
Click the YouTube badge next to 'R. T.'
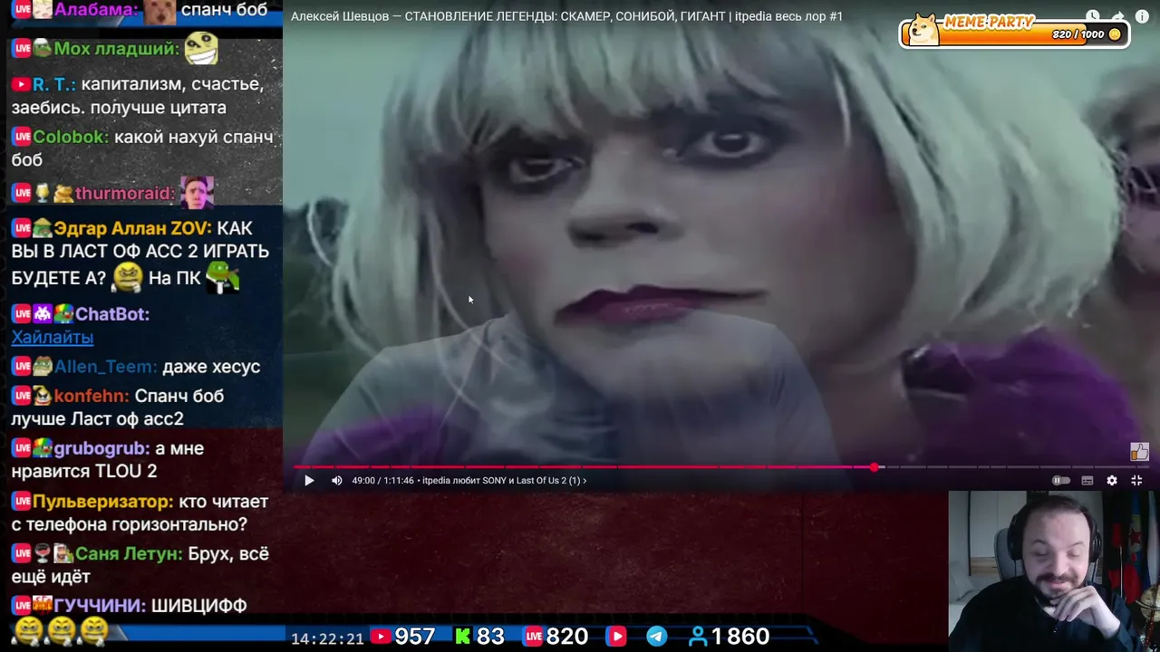click(x=21, y=84)
